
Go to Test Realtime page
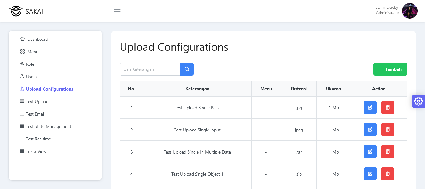[55, 139]
